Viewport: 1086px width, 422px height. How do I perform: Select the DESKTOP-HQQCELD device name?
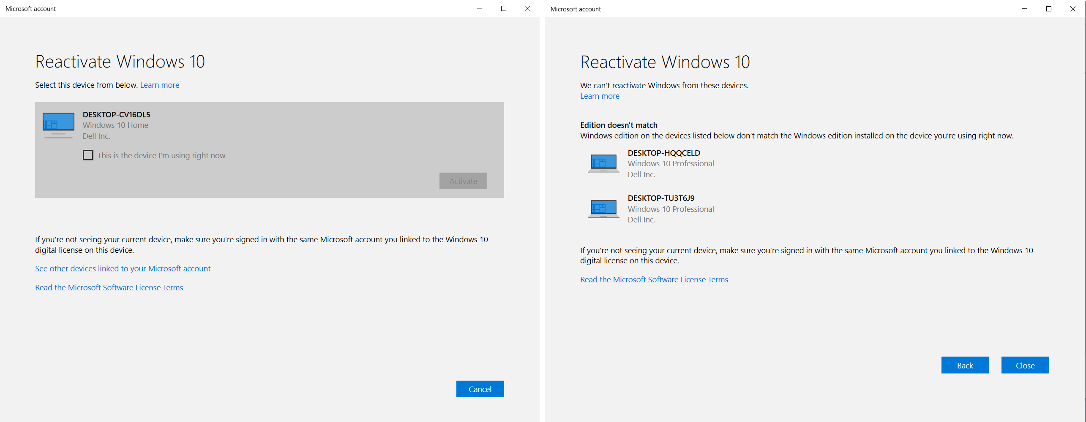(x=664, y=153)
